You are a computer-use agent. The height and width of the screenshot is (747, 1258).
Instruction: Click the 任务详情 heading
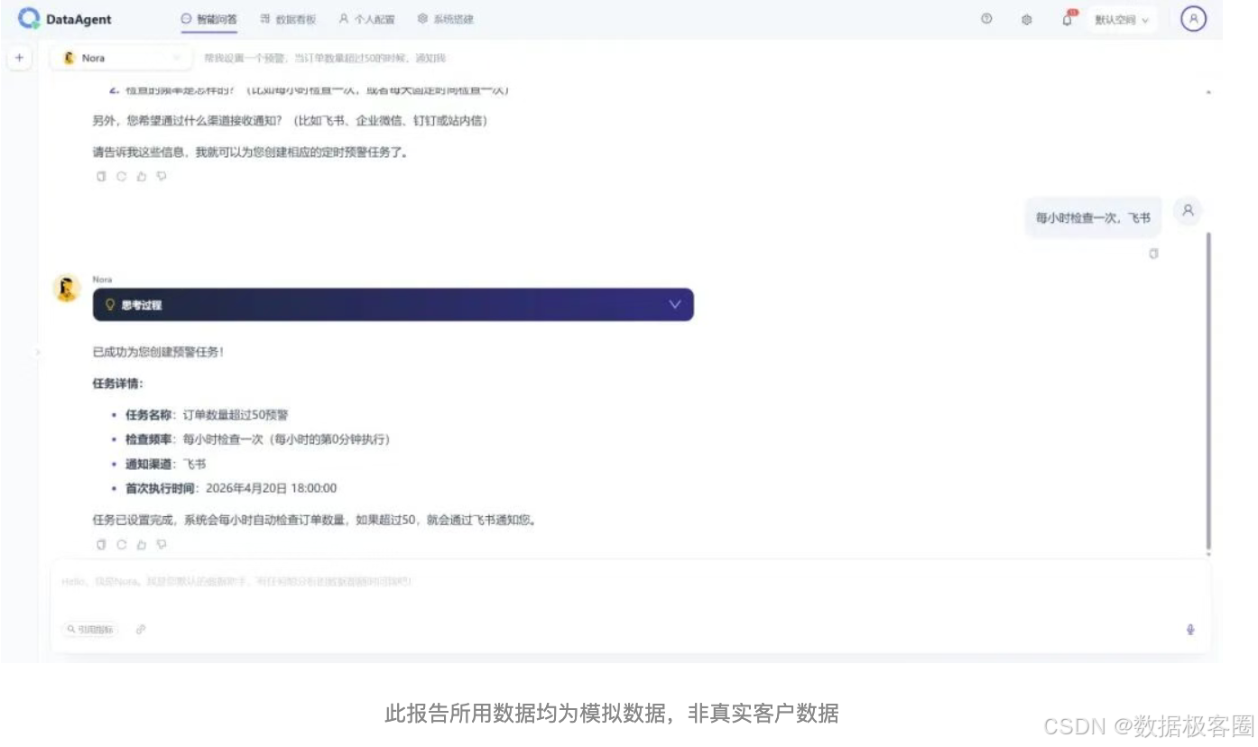click(x=117, y=383)
